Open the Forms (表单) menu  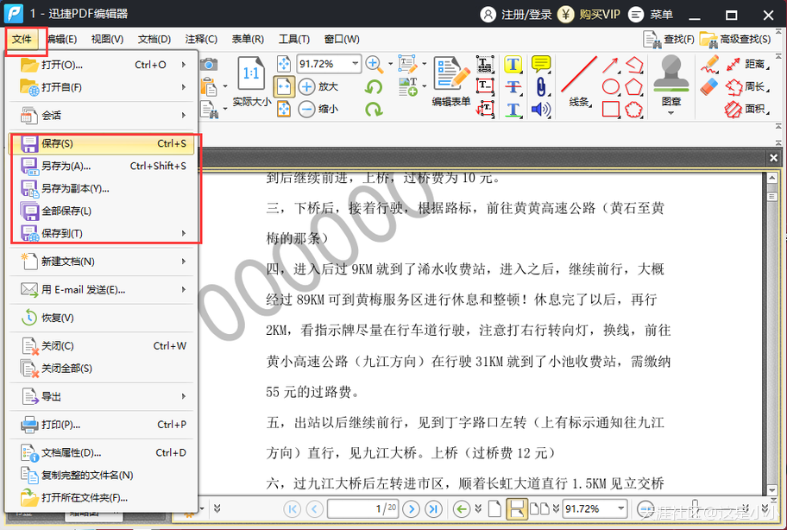coord(248,39)
